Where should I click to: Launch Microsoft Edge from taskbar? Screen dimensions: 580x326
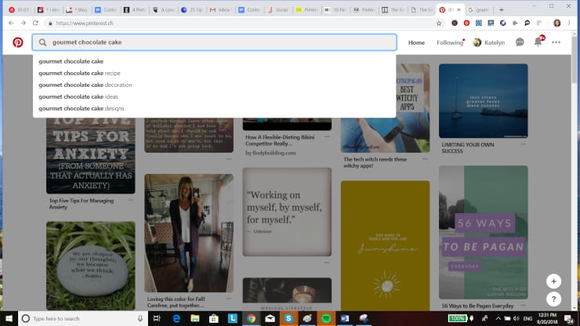(176, 318)
